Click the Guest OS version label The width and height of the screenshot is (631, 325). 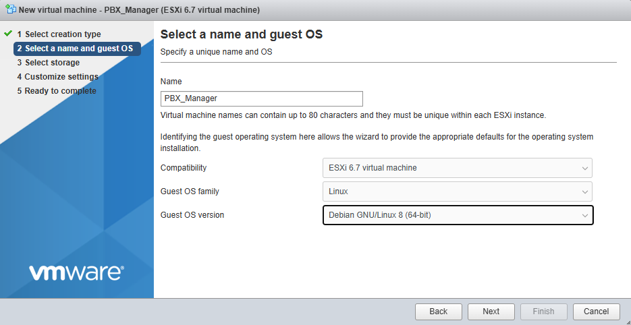pos(192,215)
